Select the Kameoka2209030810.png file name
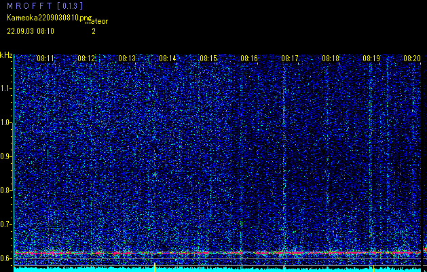This screenshot has height=272, width=427. [50, 18]
